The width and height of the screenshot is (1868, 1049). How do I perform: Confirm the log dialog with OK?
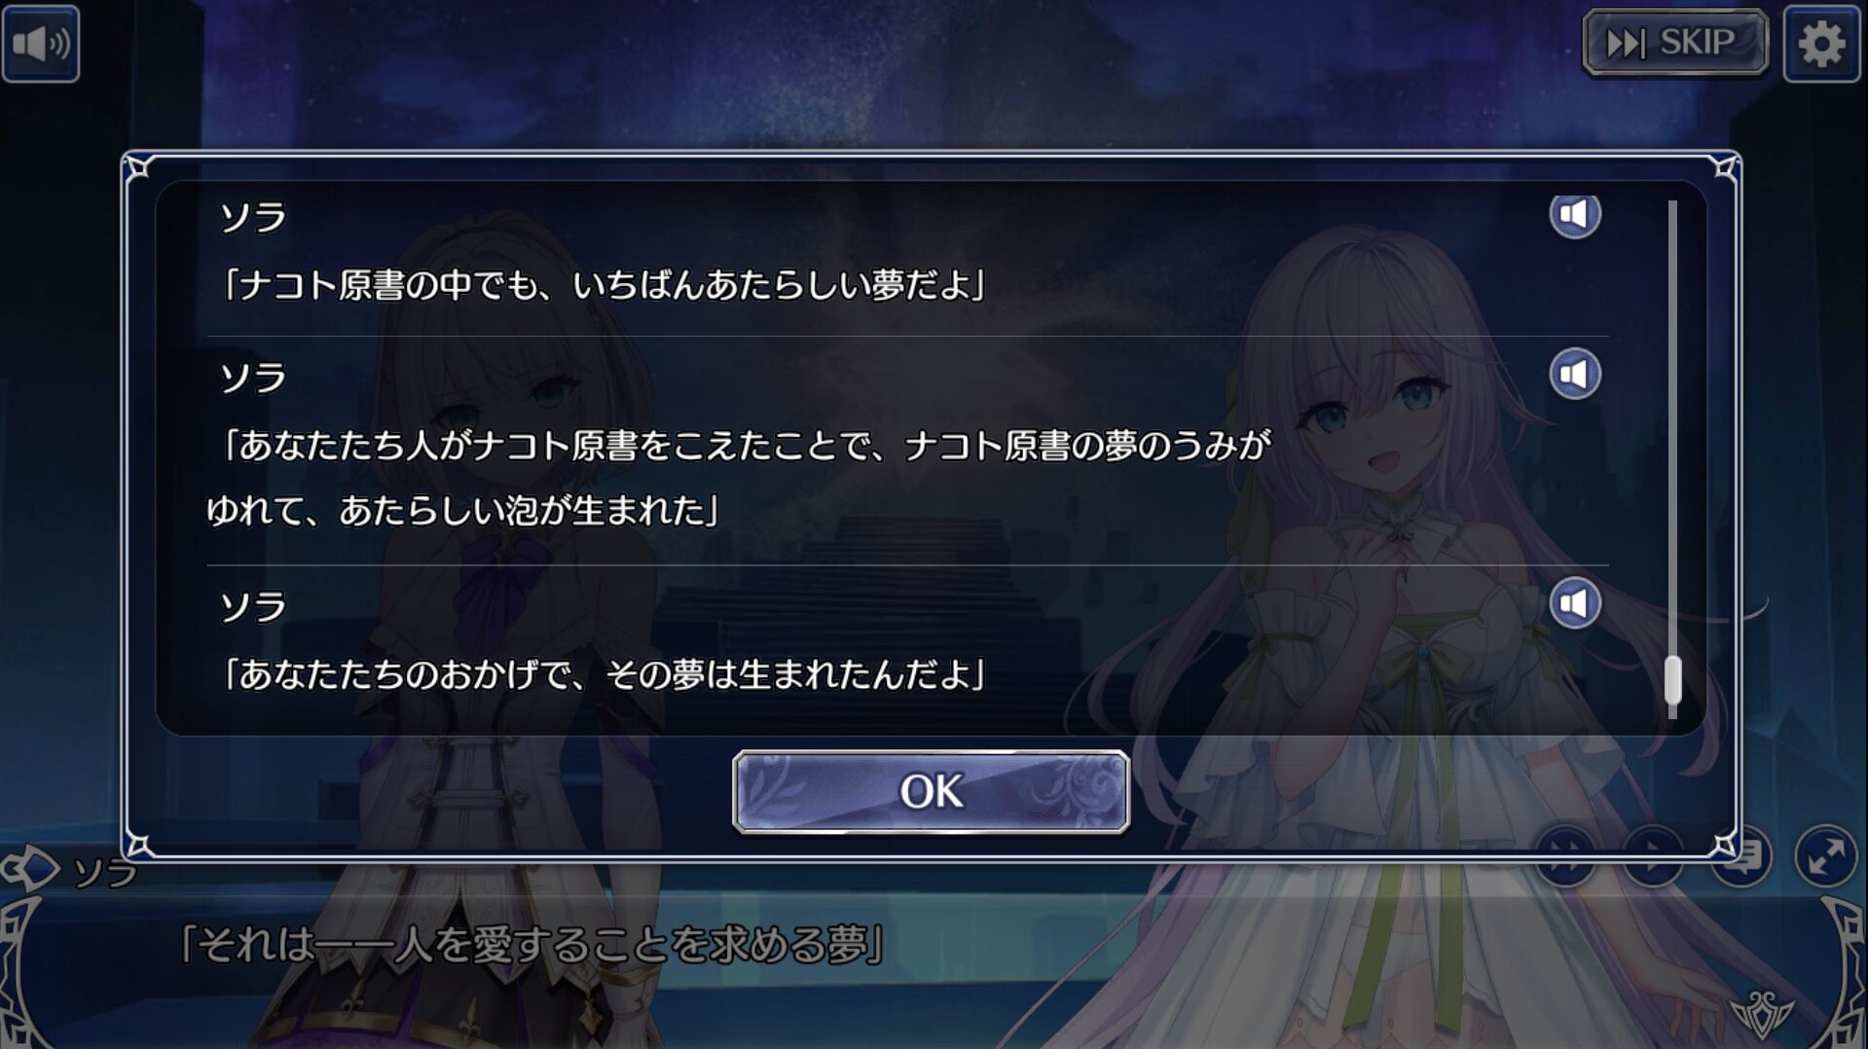[931, 791]
